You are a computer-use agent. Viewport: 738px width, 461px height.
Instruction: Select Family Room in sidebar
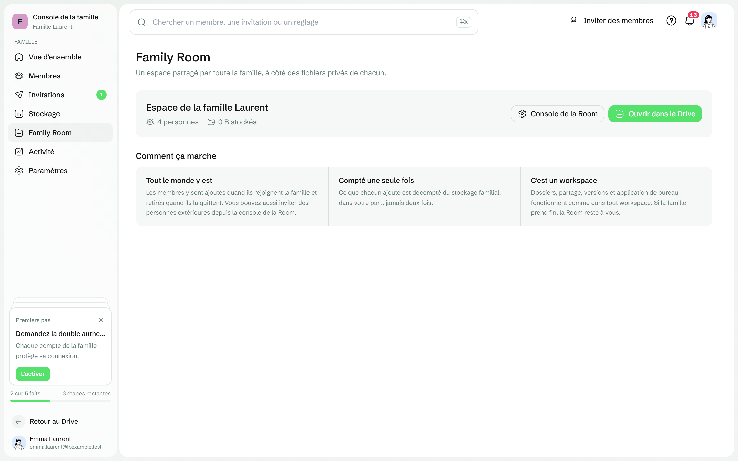(60, 133)
